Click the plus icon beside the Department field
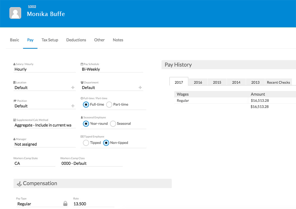Viewport: 296px width, 209px height. [141, 88]
